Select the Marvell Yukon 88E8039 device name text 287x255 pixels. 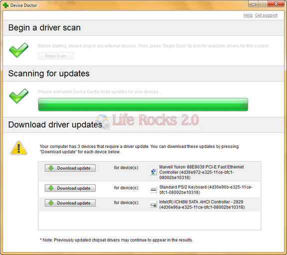(x=201, y=172)
